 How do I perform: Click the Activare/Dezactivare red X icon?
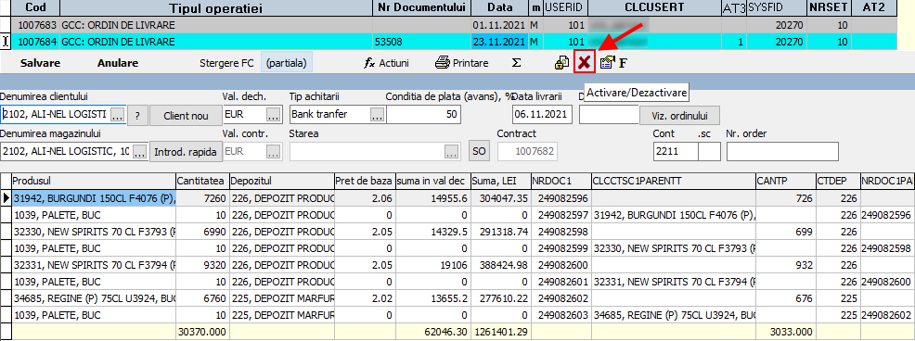[584, 63]
